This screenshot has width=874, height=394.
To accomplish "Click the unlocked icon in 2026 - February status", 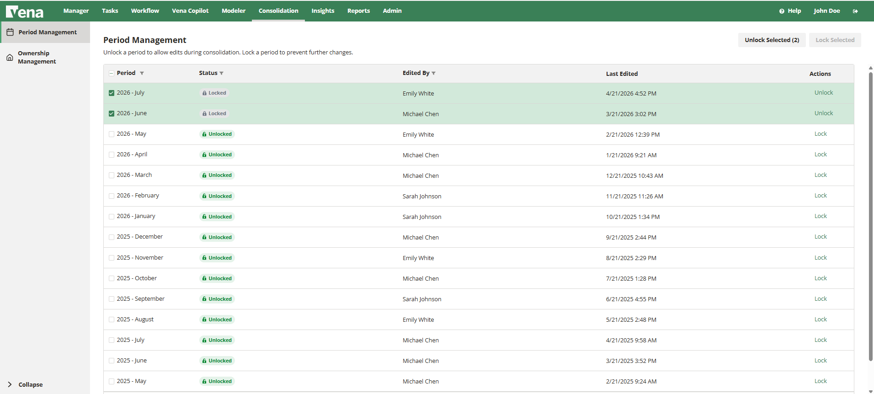I will point(204,196).
